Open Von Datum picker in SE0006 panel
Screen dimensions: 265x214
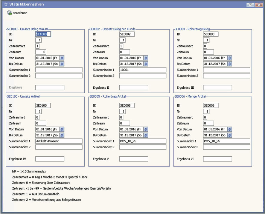point(229,129)
